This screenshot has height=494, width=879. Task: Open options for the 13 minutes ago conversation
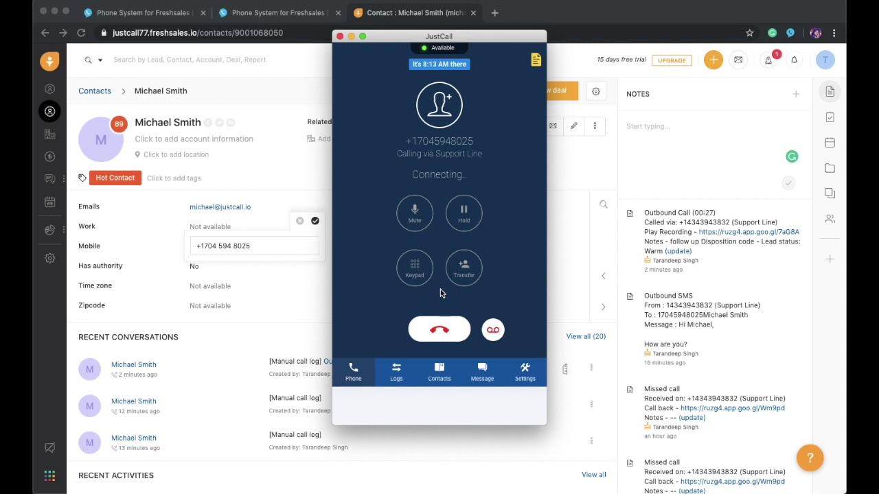tap(591, 441)
